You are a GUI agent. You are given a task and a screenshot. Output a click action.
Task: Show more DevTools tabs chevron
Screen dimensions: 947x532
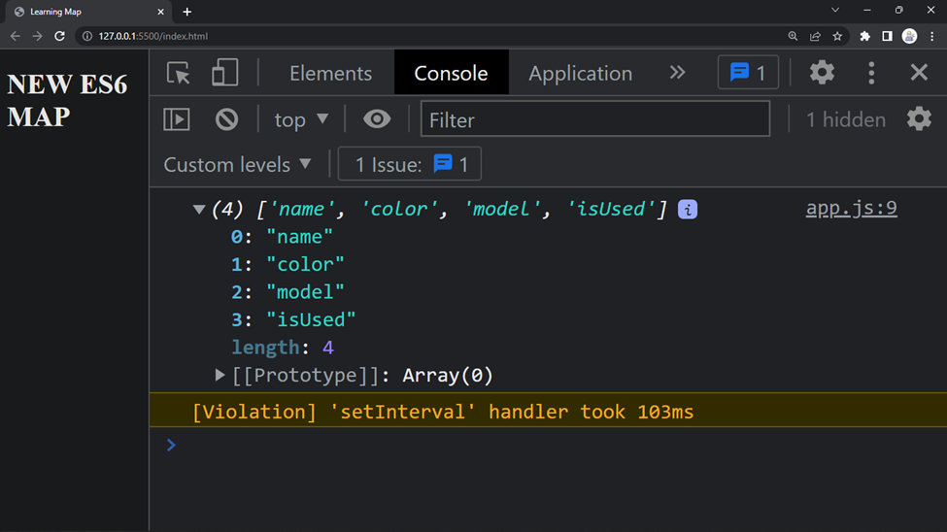coord(678,73)
